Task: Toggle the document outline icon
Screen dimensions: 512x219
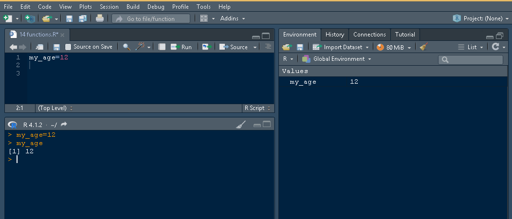Action: pos(268,47)
